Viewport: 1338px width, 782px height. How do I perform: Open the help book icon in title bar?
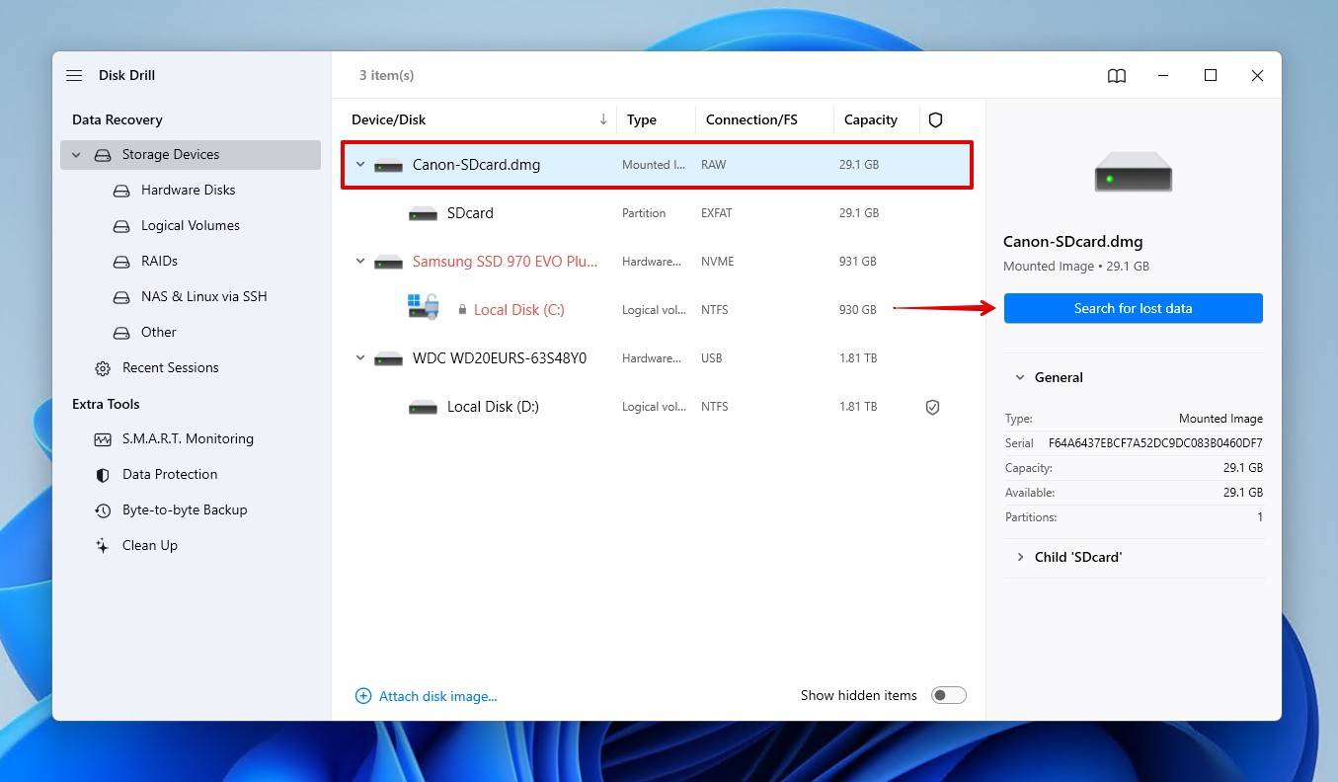pos(1117,75)
